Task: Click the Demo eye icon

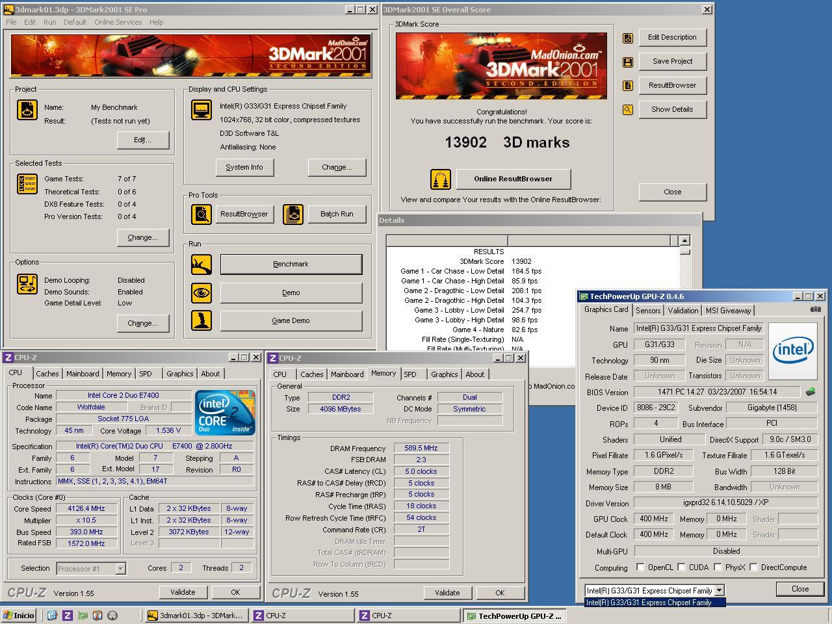Action: click(x=201, y=292)
